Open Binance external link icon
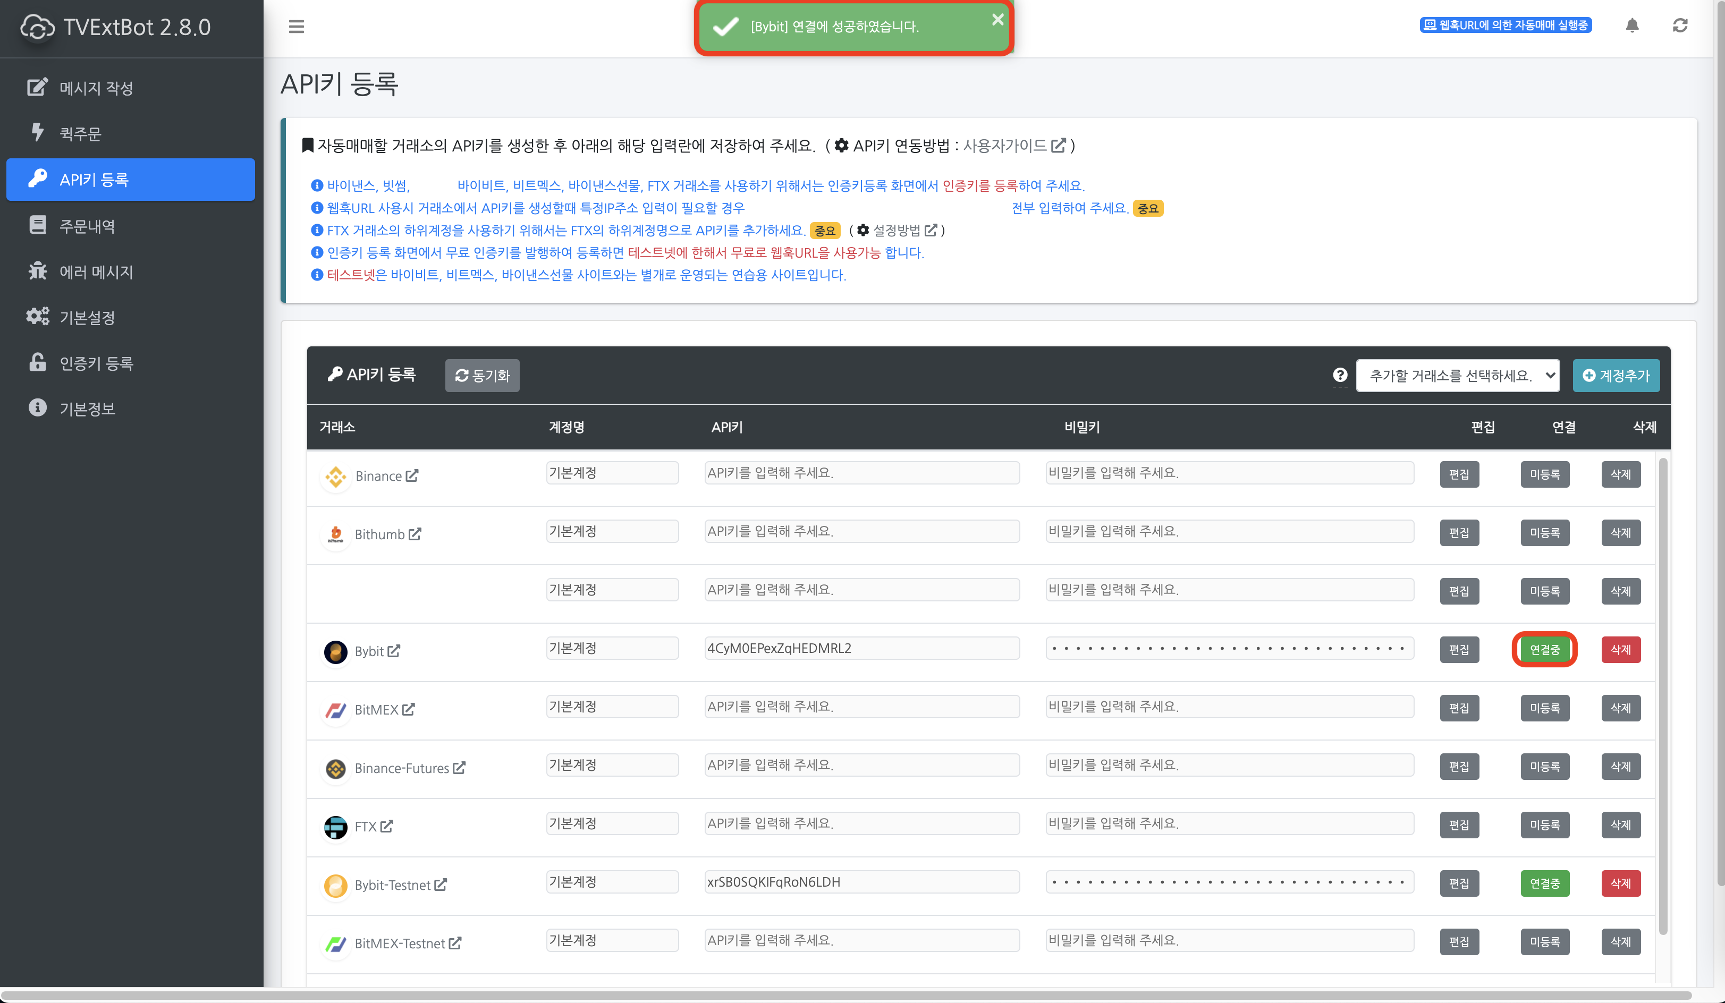 (412, 475)
